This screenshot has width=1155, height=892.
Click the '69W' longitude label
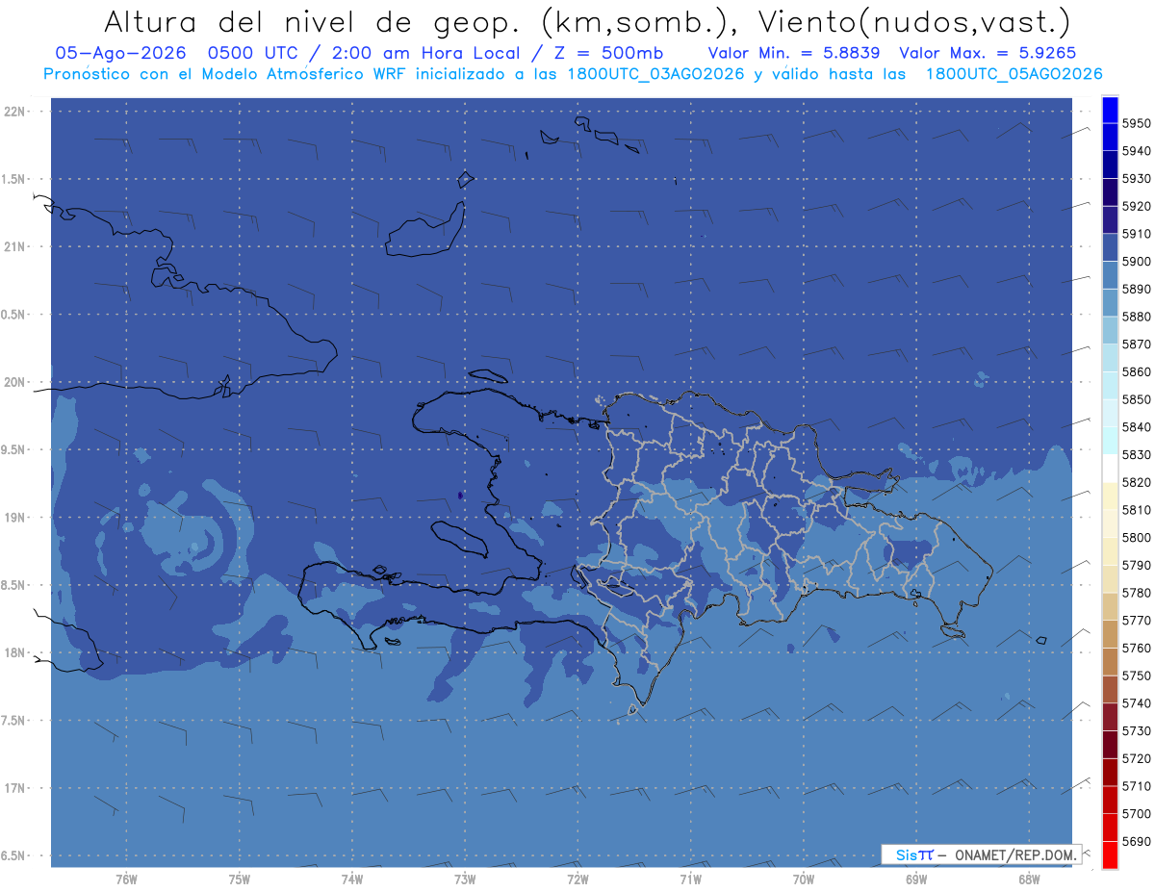tap(916, 879)
